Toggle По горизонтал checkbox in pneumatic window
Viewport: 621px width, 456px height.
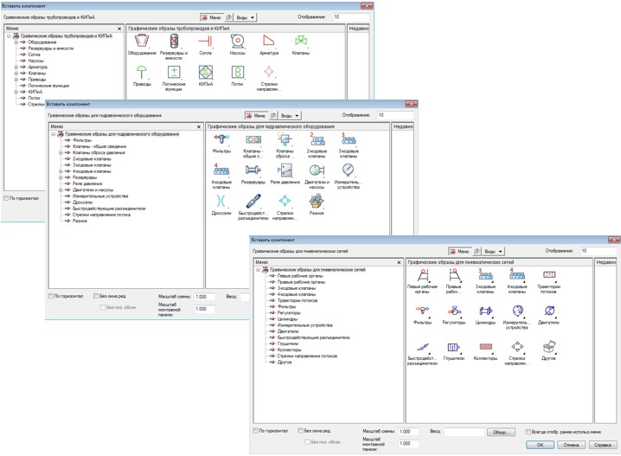[x=255, y=431]
